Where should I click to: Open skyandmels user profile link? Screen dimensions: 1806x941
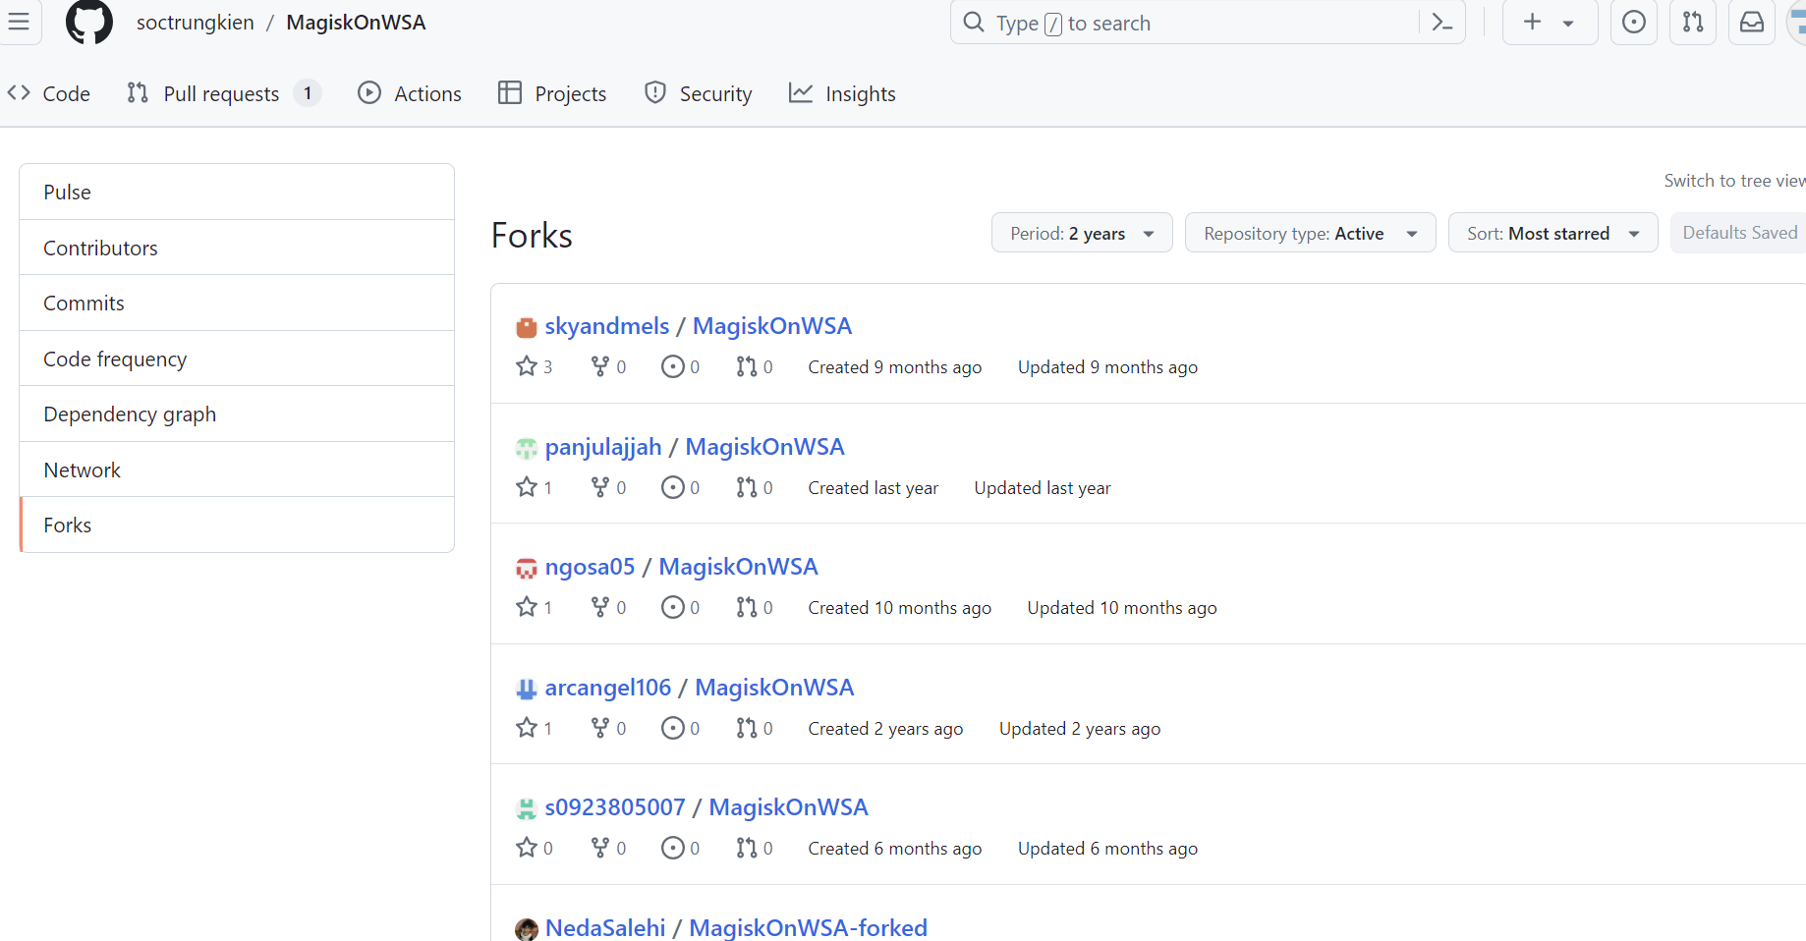pos(607,326)
